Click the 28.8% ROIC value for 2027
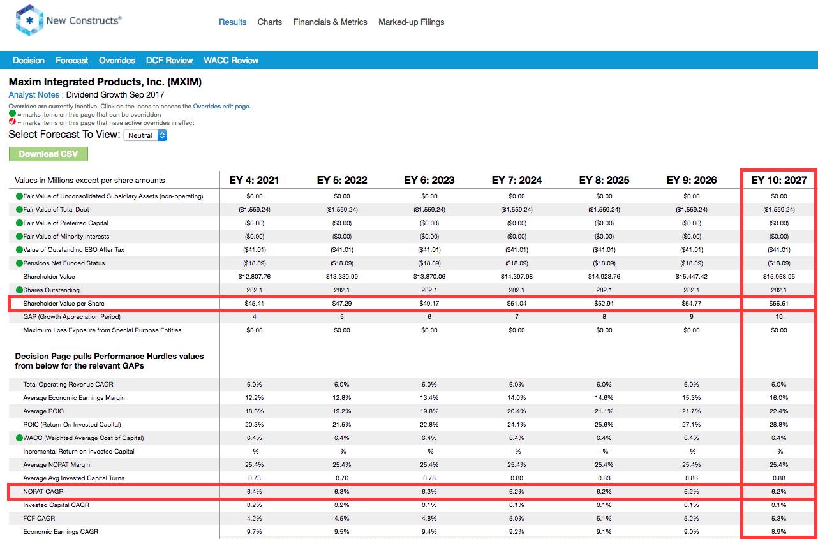The width and height of the screenshot is (818, 539). pyautogui.click(x=778, y=425)
